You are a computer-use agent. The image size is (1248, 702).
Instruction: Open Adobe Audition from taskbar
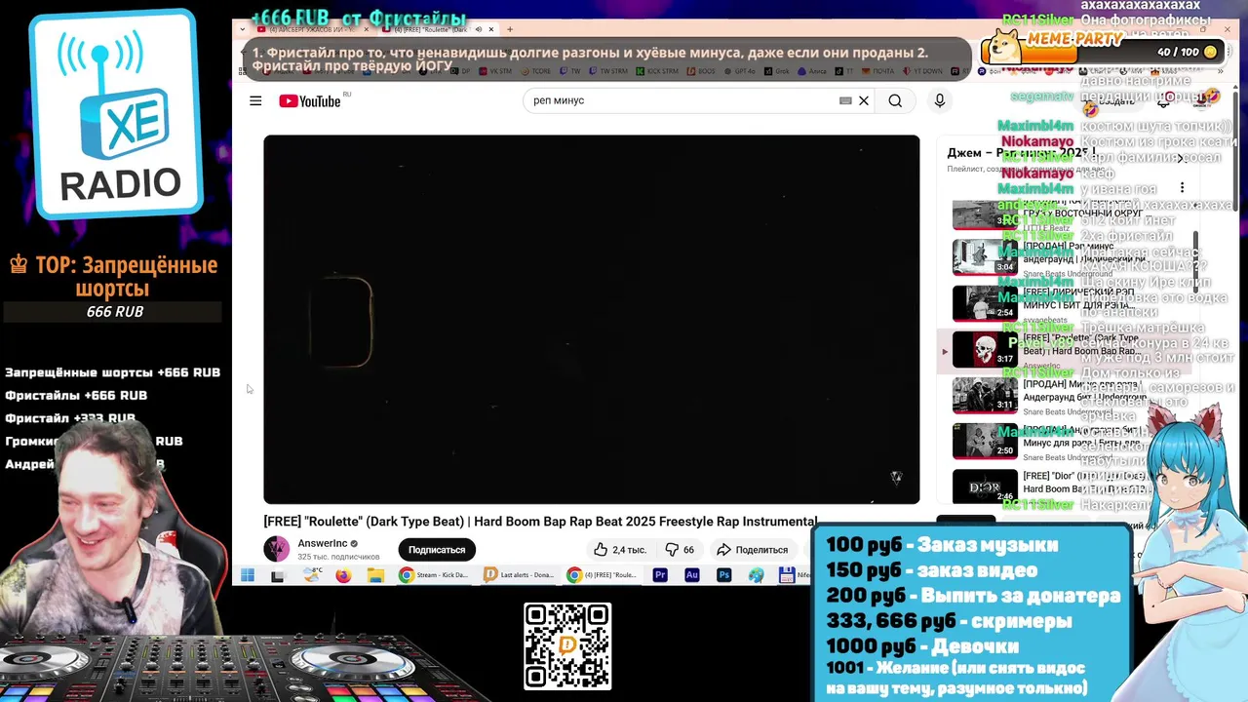691,575
